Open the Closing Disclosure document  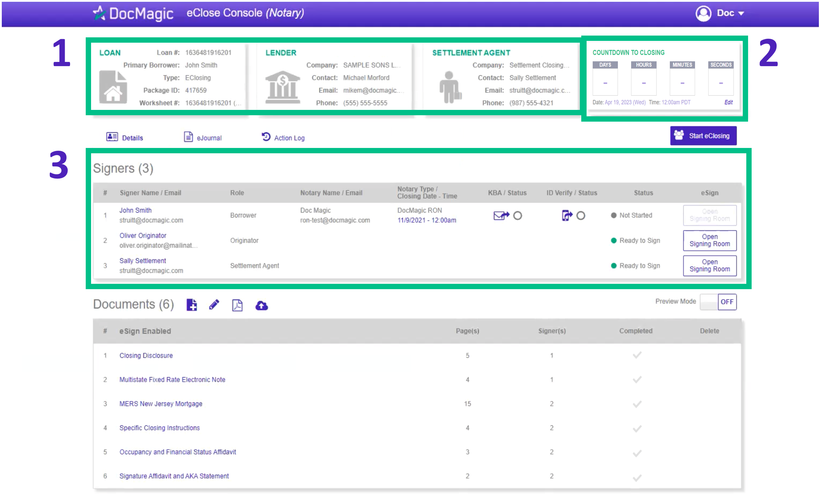(x=146, y=356)
